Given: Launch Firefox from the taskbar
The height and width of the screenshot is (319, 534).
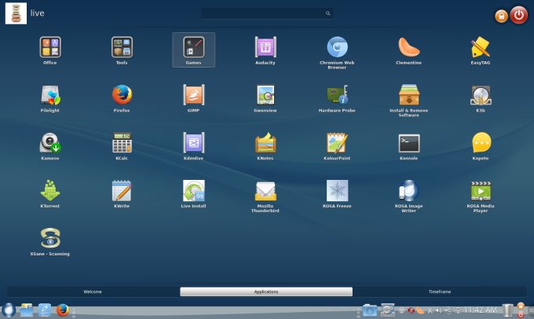Looking at the screenshot, I should (63, 310).
